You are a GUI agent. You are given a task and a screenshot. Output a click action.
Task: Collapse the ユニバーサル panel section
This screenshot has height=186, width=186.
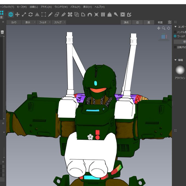click(x=175, y=27)
